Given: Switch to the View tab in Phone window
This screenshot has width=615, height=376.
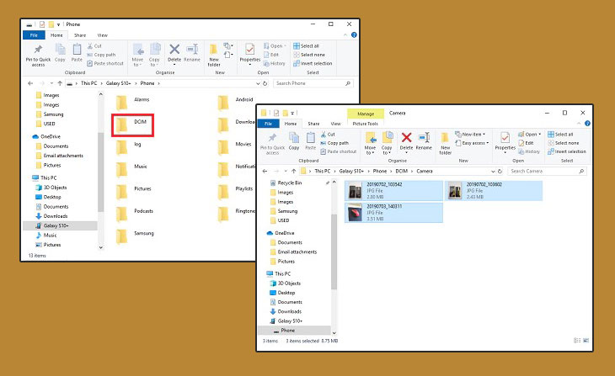Looking at the screenshot, I should [101, 35].
